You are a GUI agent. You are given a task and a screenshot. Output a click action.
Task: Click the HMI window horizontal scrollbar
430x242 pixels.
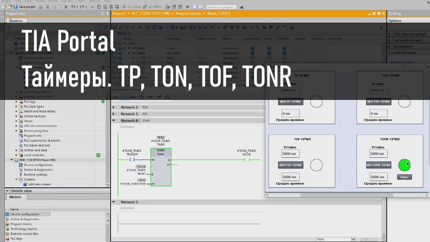tap(346, 195)
